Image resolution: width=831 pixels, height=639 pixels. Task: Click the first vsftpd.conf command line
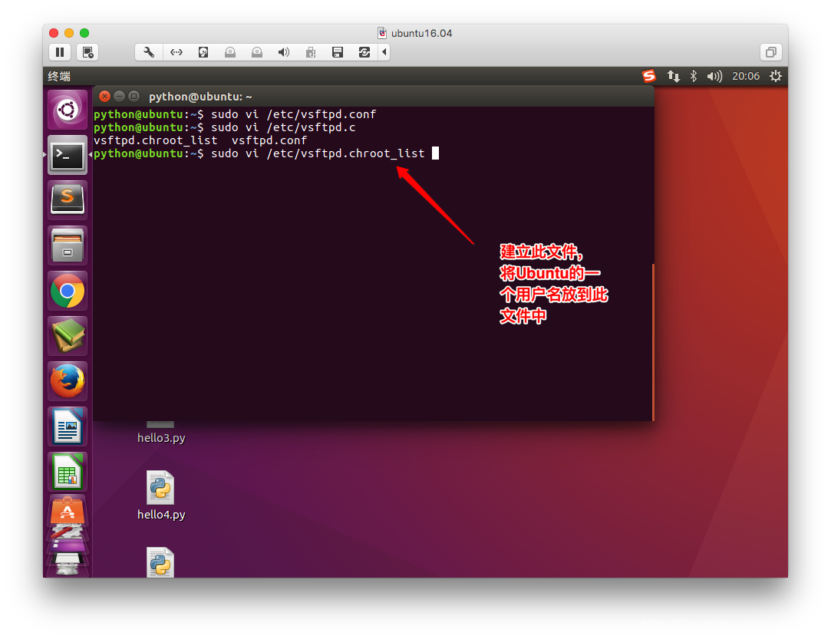click(235, 114)
